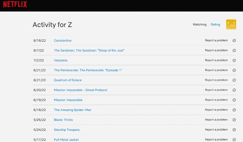Open The Sandman "Sleep of the Just" link
The height and width of the screenshot is (142, 243).
coord(89,50)
